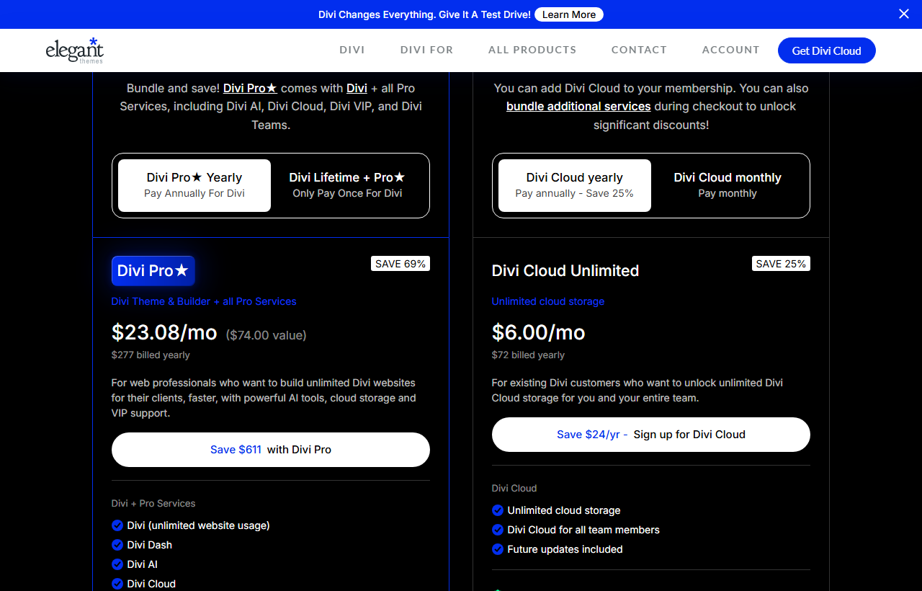922x591 pixels.
Task: Open the DIVI FOR navigation menu
Action: [x=427, y=50]
